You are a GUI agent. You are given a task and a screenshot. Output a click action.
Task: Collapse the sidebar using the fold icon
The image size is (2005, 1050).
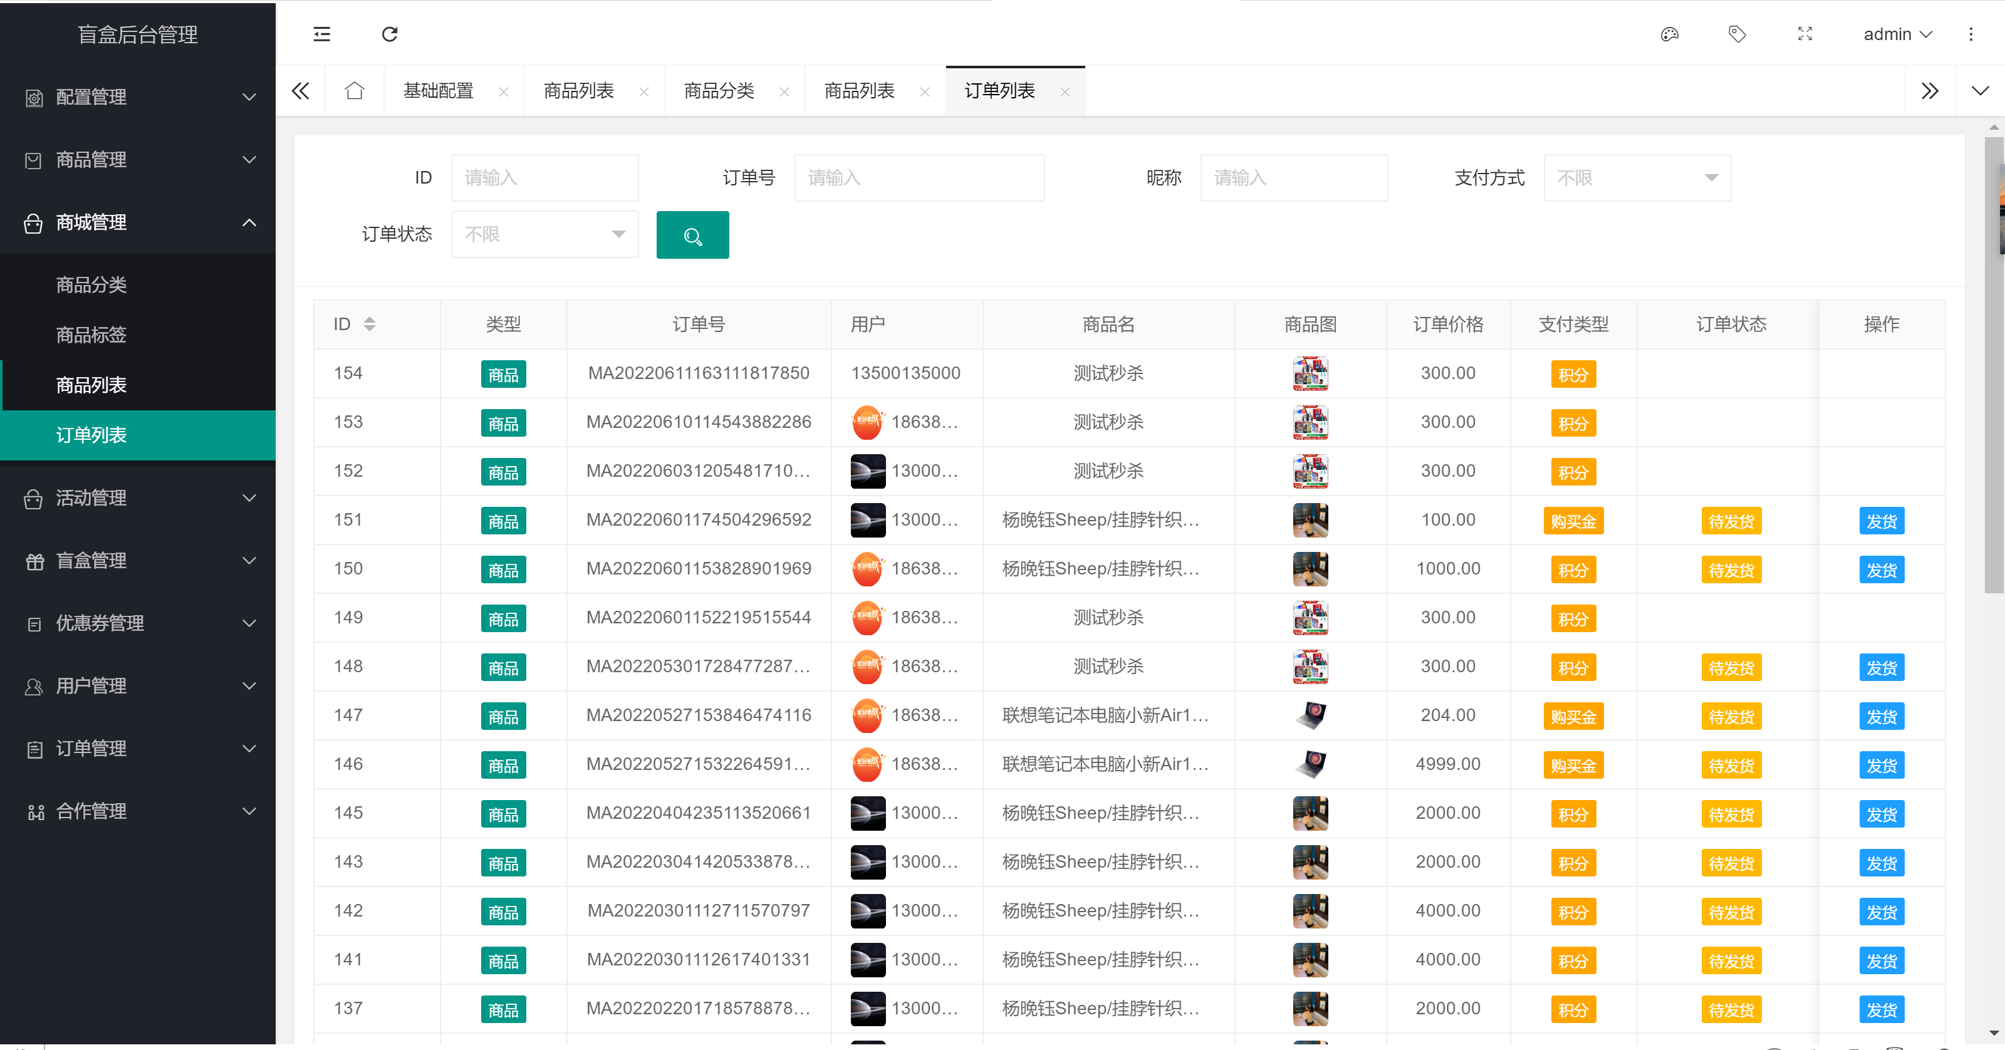[321, 34]
